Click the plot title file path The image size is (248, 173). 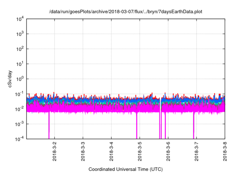(x=126, y=12)
